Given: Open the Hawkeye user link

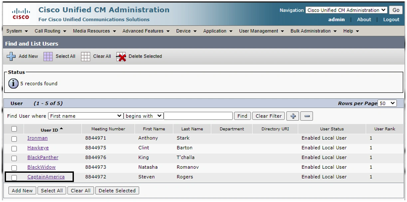Looking at the screenshot, I should tap(38, 148).
